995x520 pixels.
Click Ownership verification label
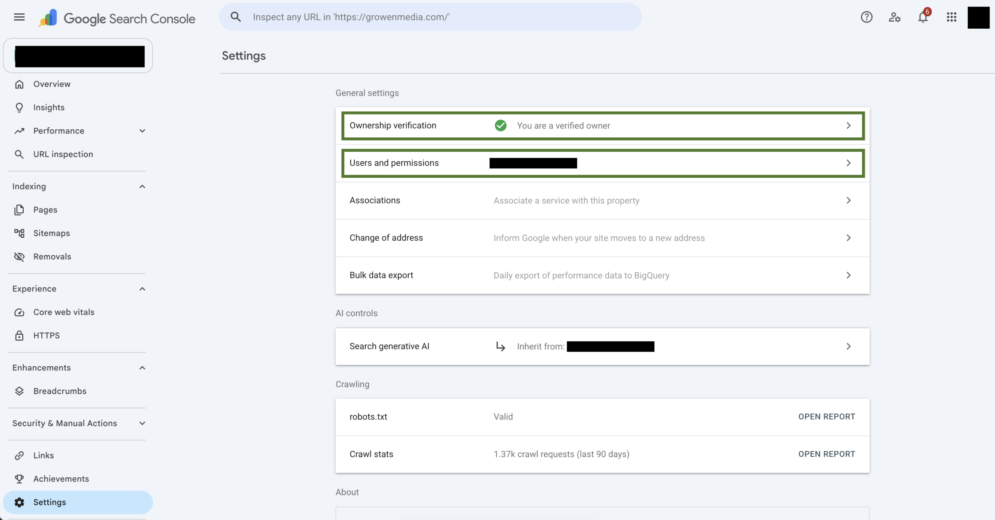[393, 125]
